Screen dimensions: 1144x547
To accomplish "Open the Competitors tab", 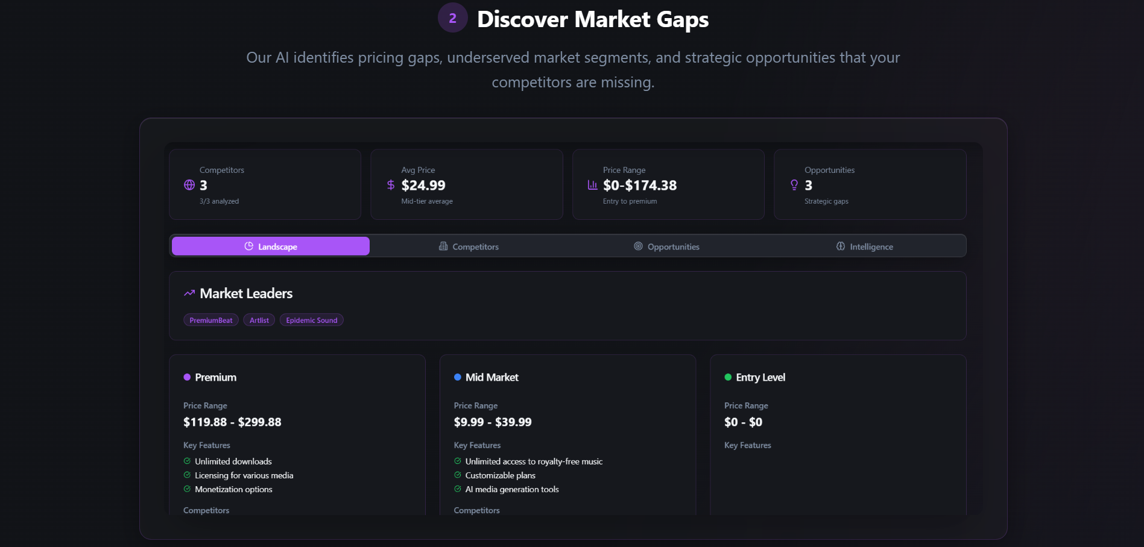I will tap(469, 246).
